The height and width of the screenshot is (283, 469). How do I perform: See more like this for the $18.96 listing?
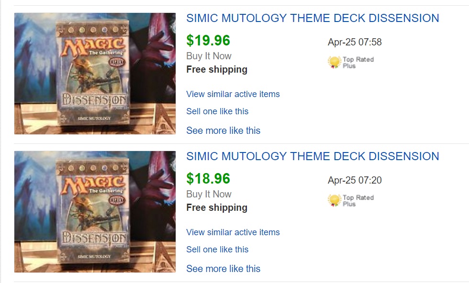click(x=223, y=269)
